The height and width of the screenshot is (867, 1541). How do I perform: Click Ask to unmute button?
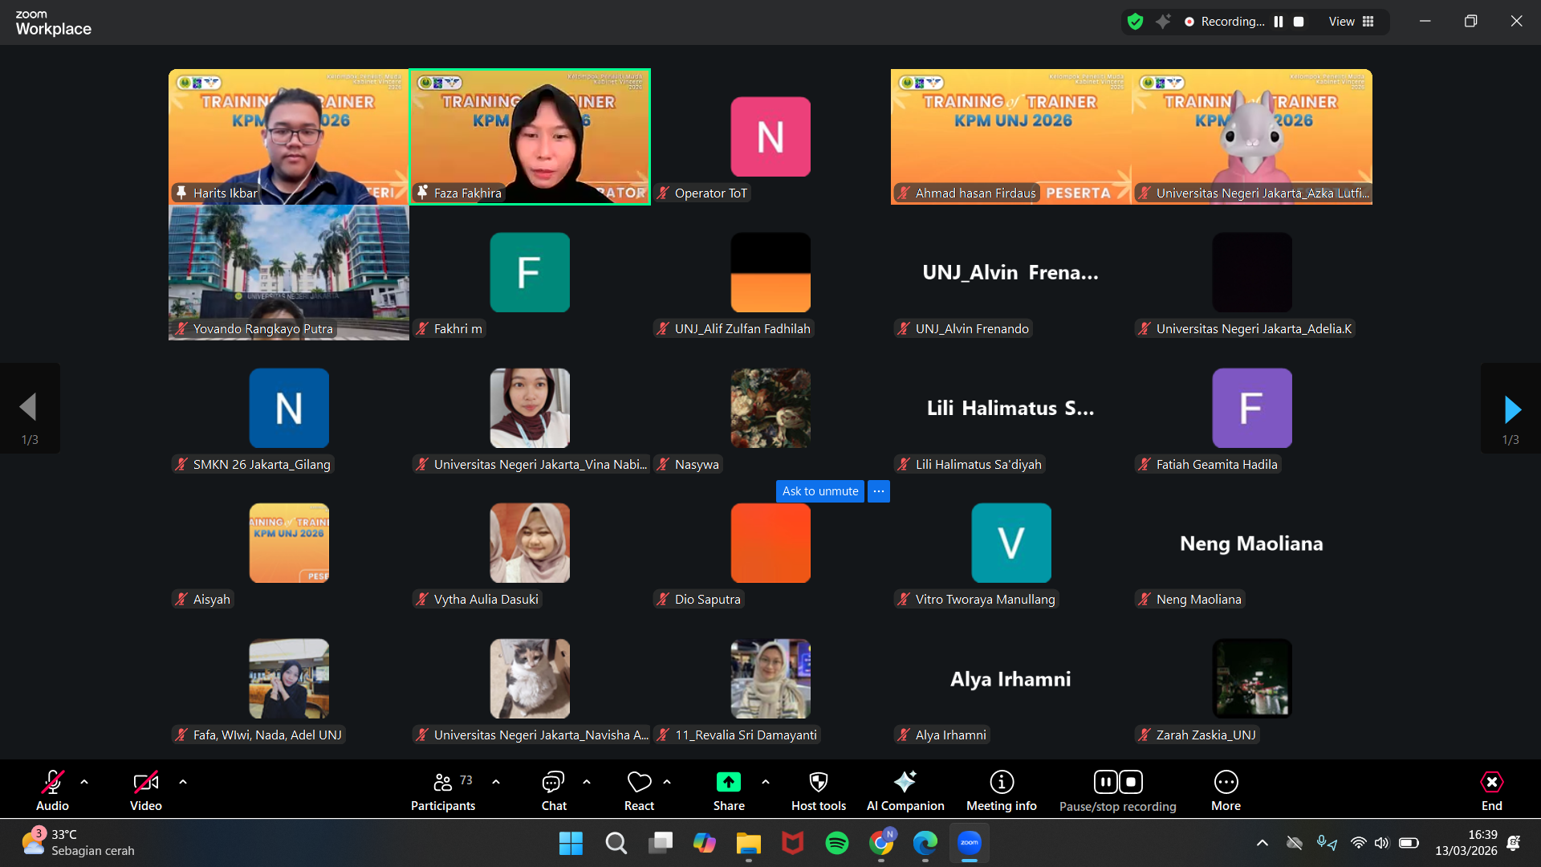pos(819,491)
